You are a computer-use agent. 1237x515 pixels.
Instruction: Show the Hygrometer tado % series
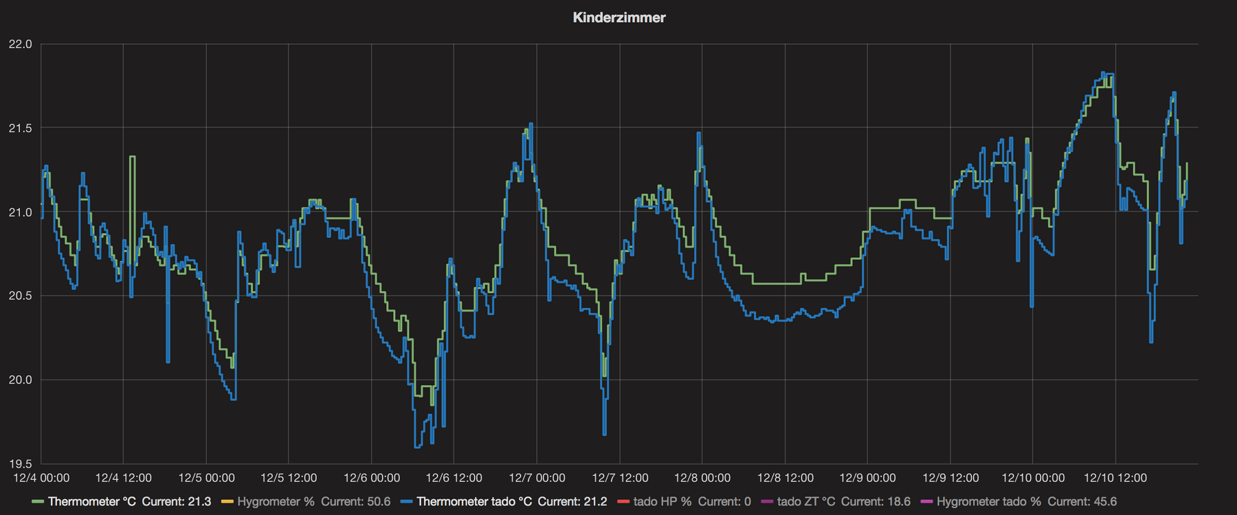click(x=988, y=502)
